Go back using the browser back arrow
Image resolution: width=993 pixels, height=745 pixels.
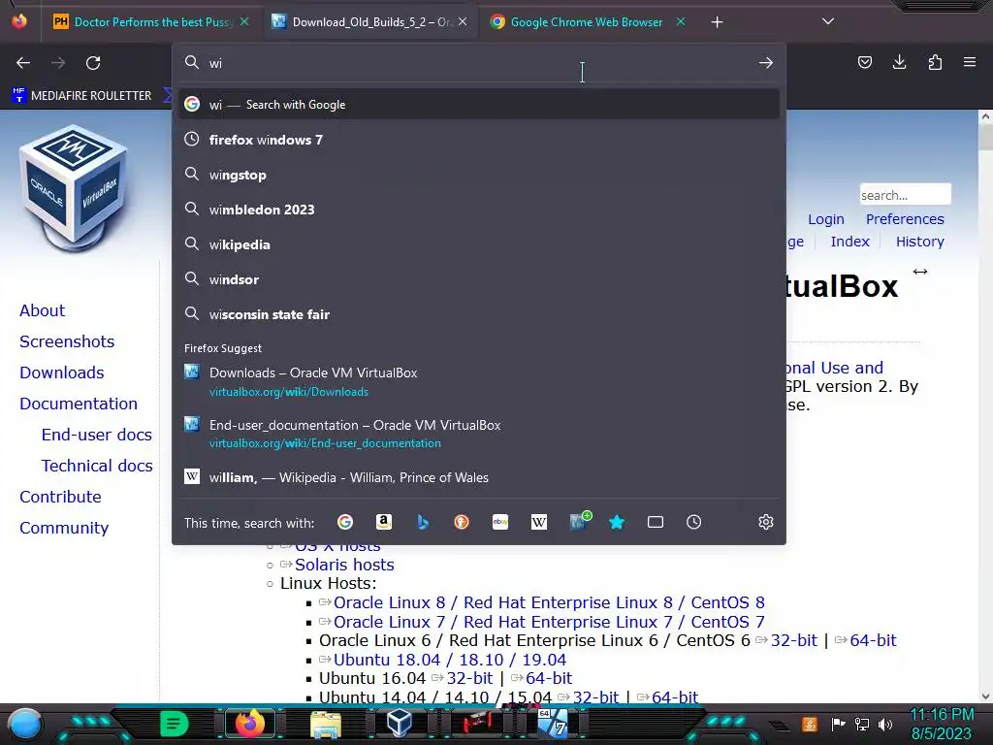coord(23,63)
